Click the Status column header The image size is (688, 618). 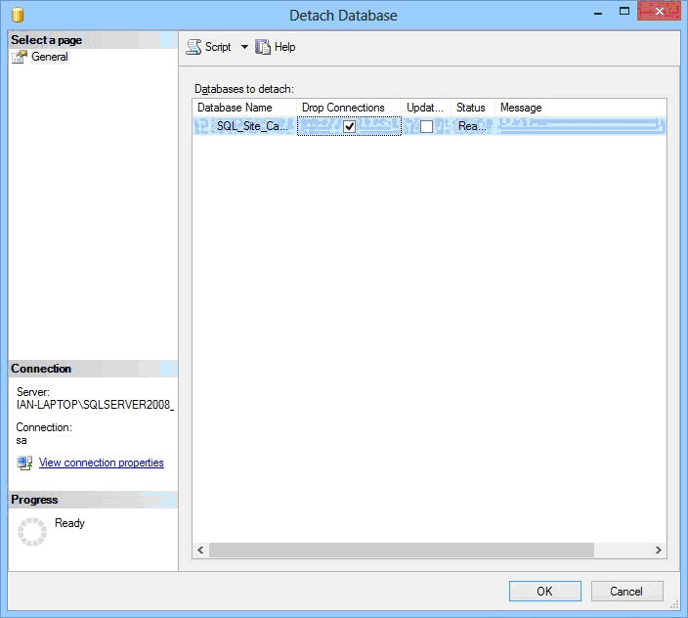tap(471, 108)
